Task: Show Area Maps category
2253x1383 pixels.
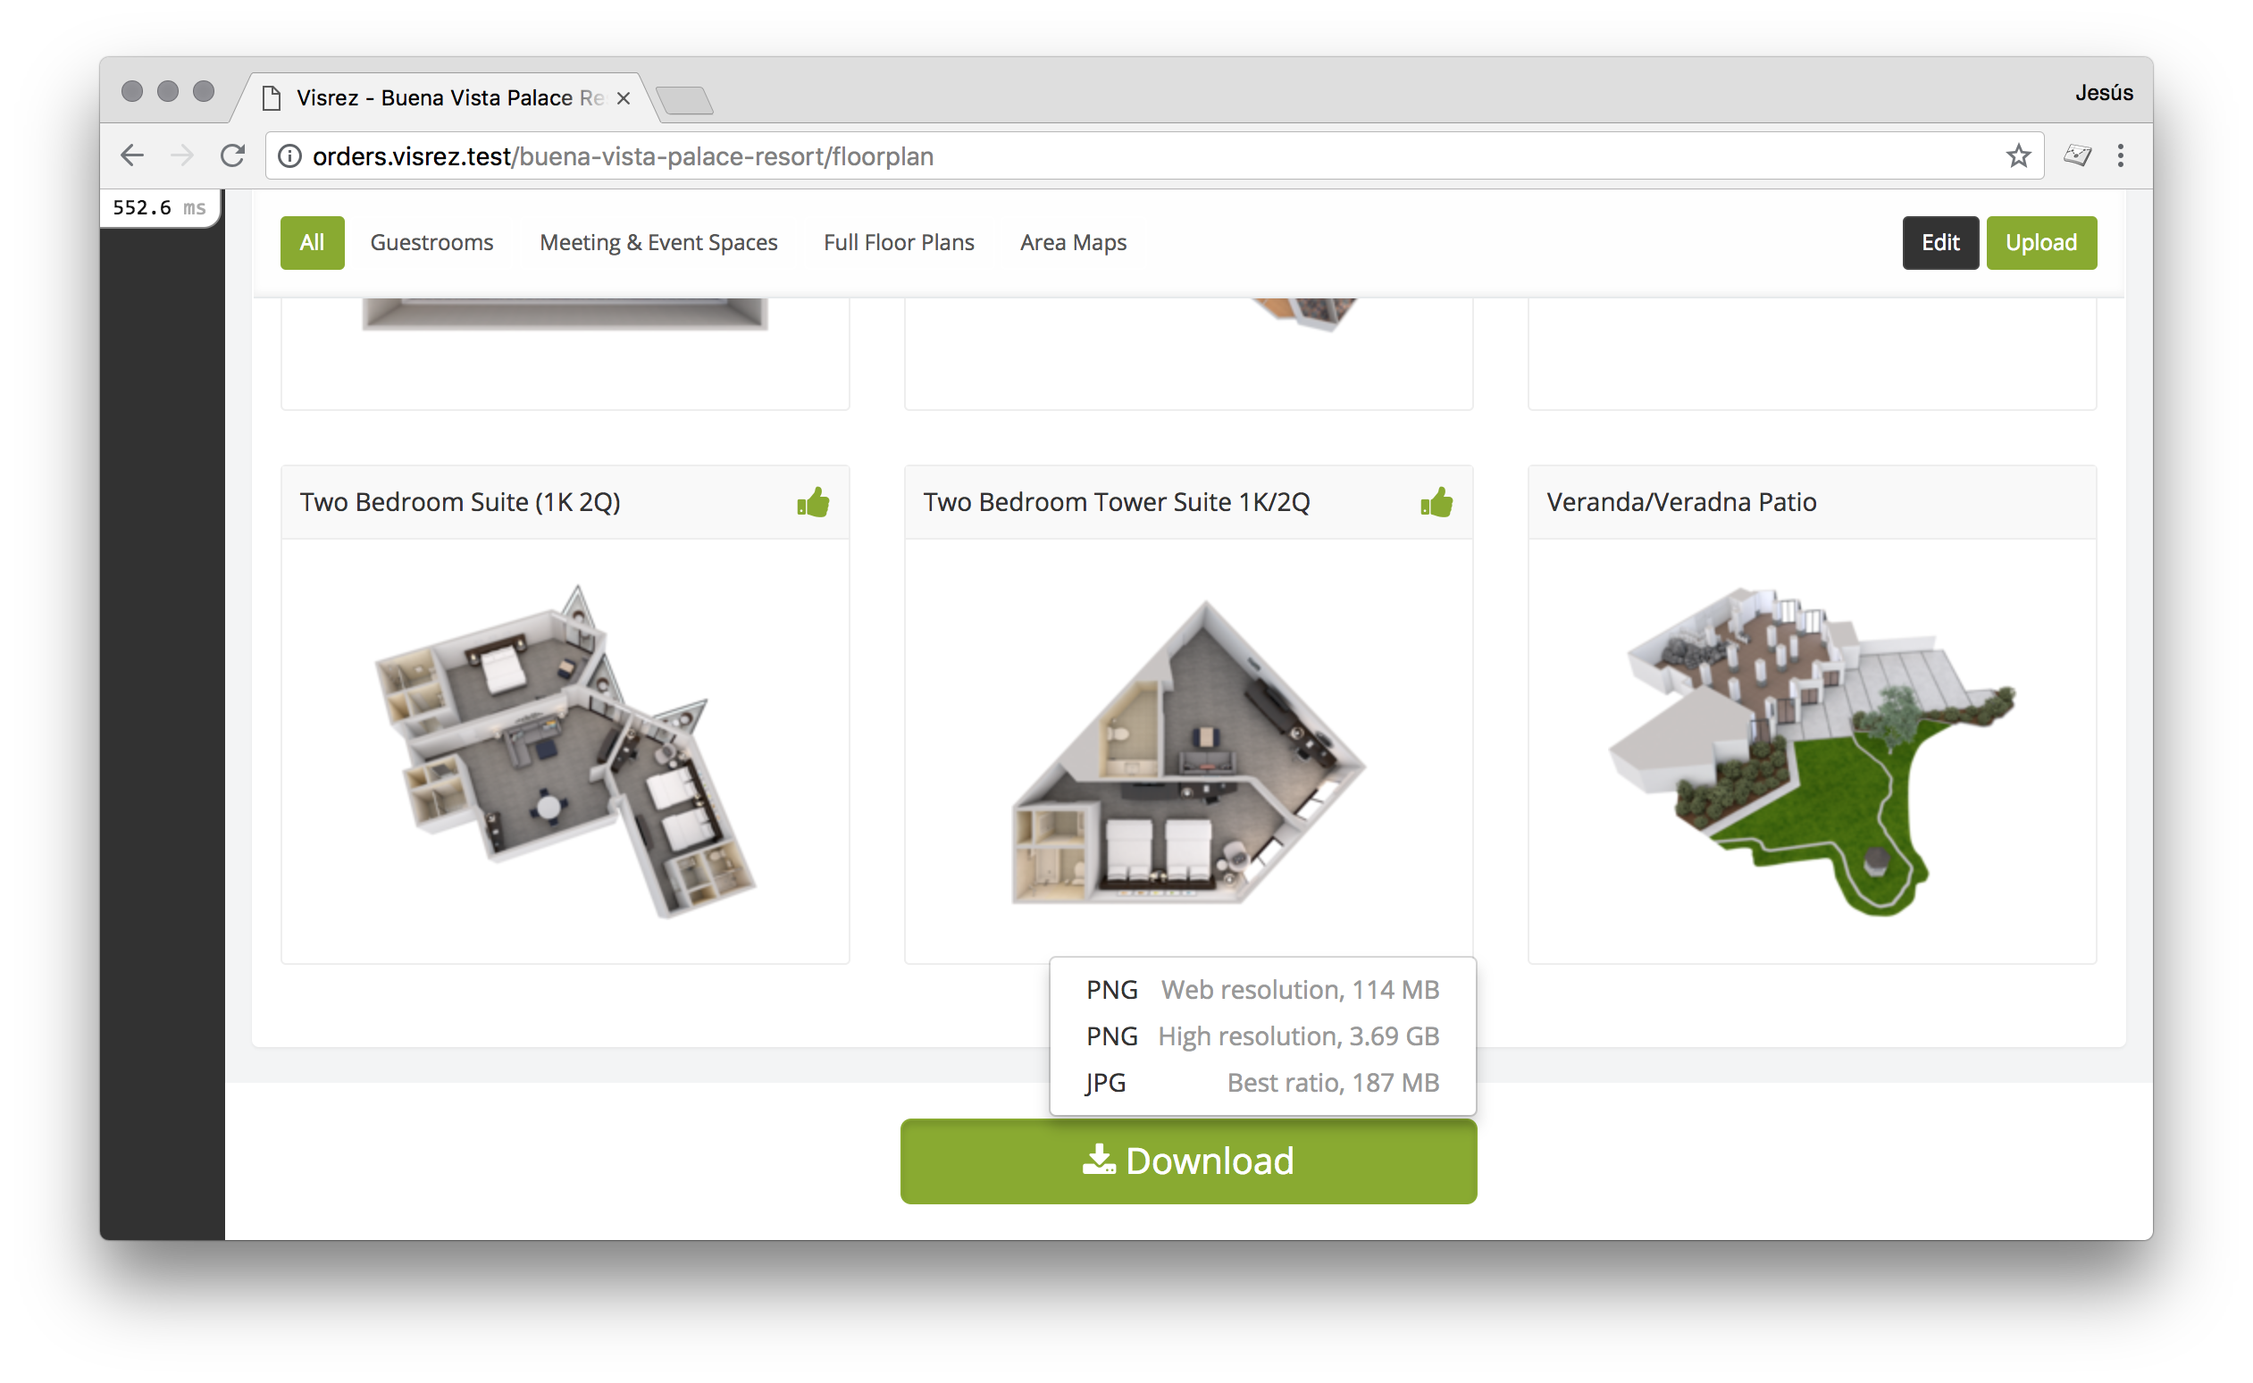Action: (1074, 242)
